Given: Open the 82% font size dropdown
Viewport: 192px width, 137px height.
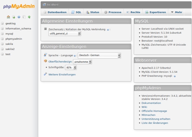Looking at the screenshot, I should click(x=71, y=67).
